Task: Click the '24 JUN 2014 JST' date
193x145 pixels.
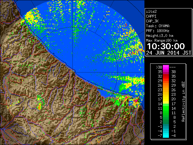Action: click(169, 53)
